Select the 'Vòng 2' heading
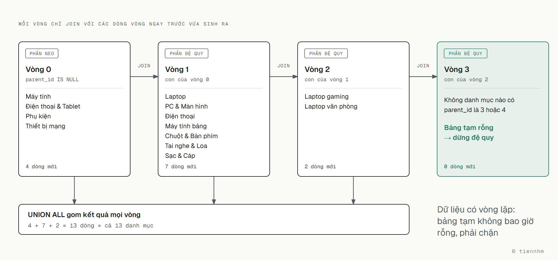Screen dimensions: 558x260 [317, 69]
